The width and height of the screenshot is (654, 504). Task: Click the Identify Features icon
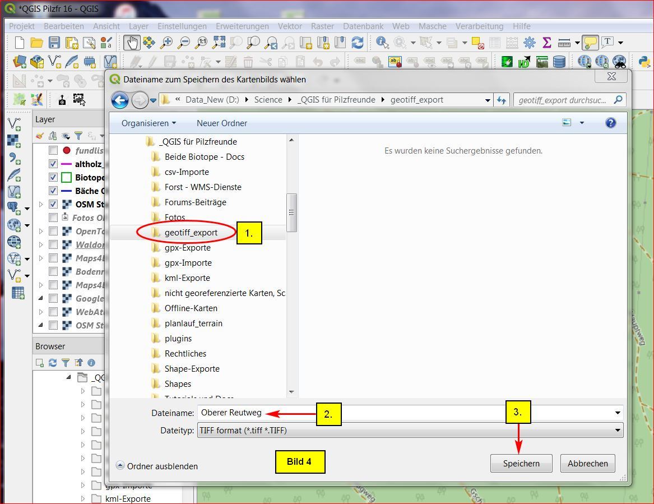pyautogui.click(x=382, y=43)
